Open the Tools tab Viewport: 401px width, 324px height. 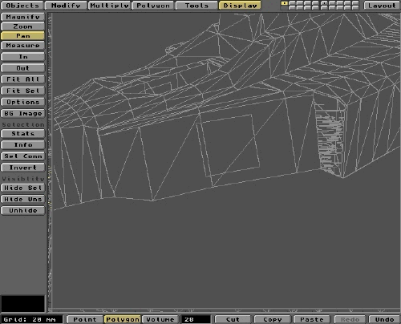[196, 6]
